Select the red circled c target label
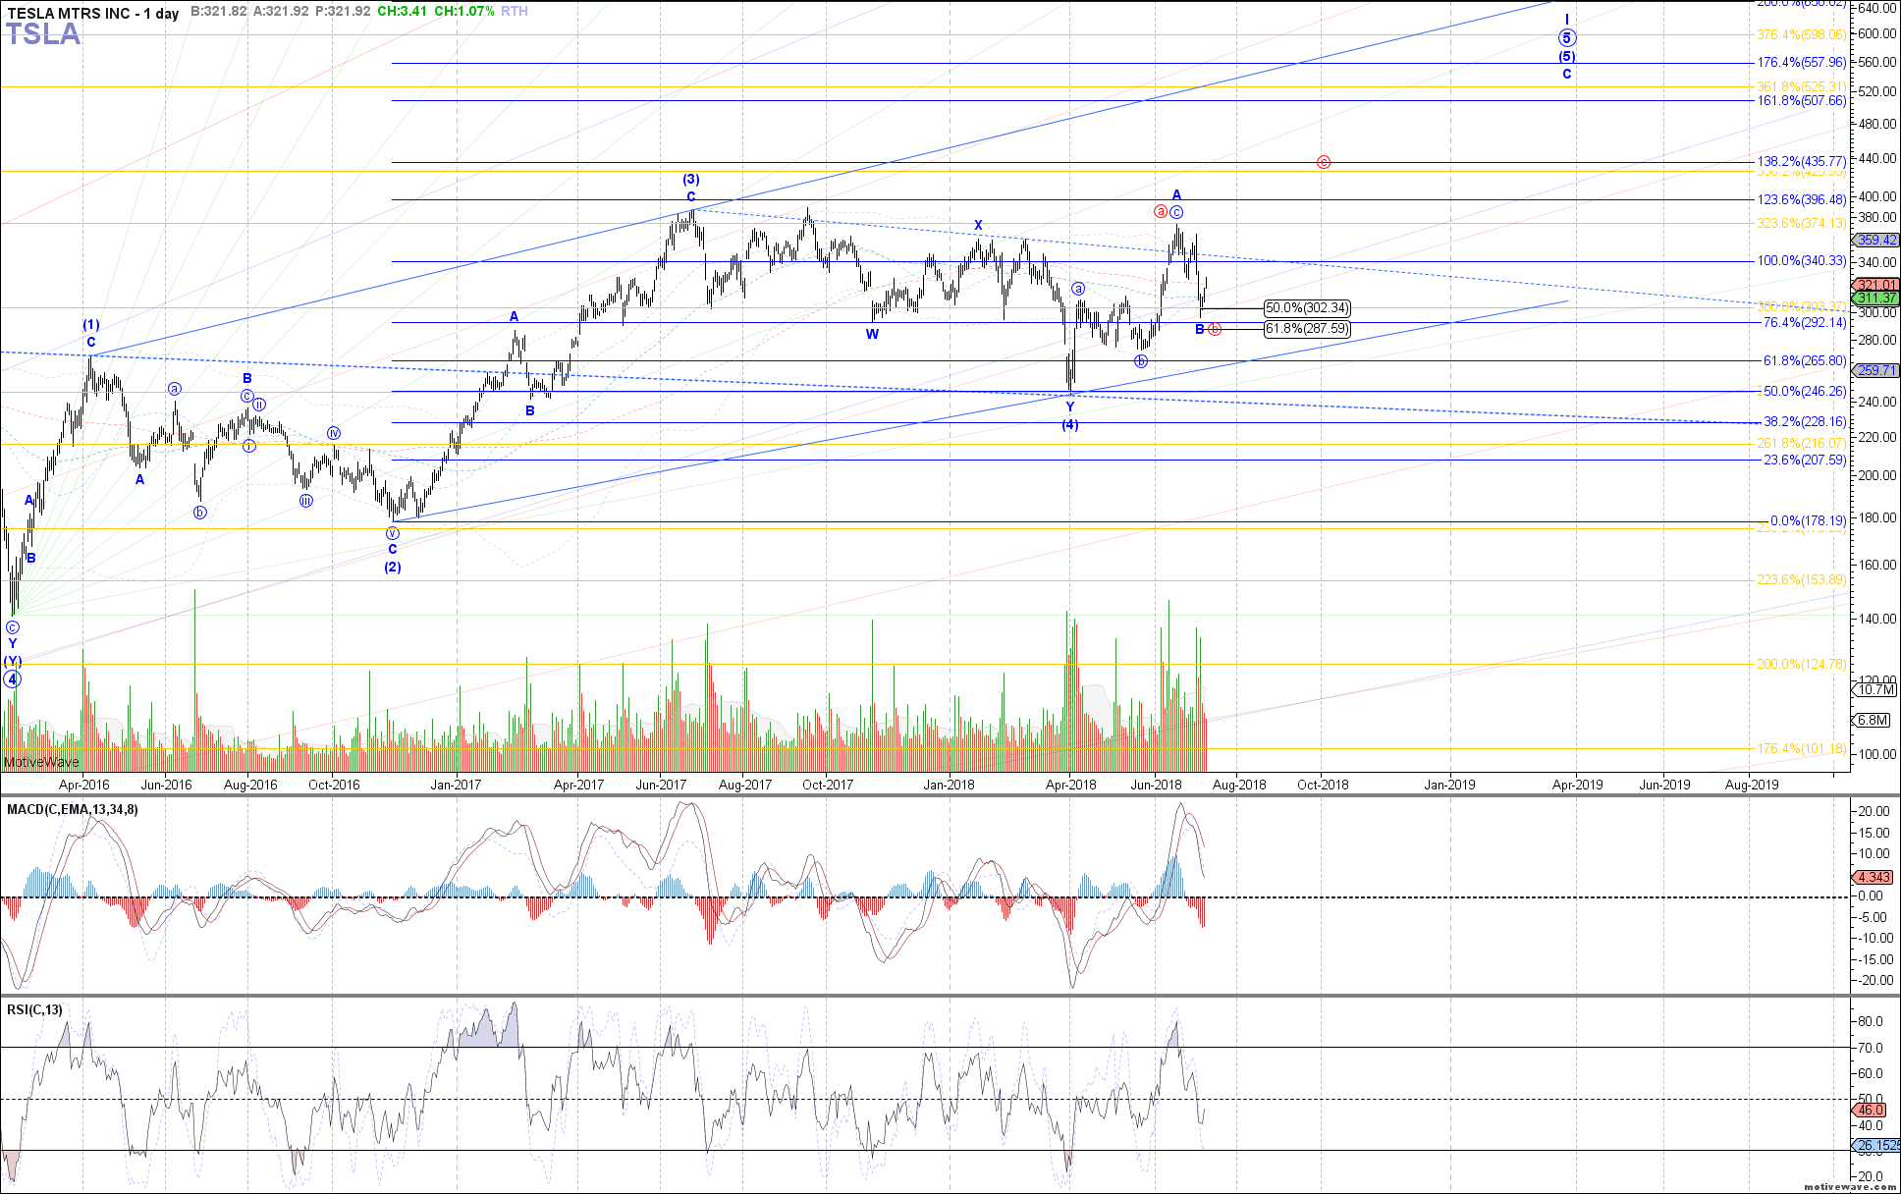 pos(1324,162)
